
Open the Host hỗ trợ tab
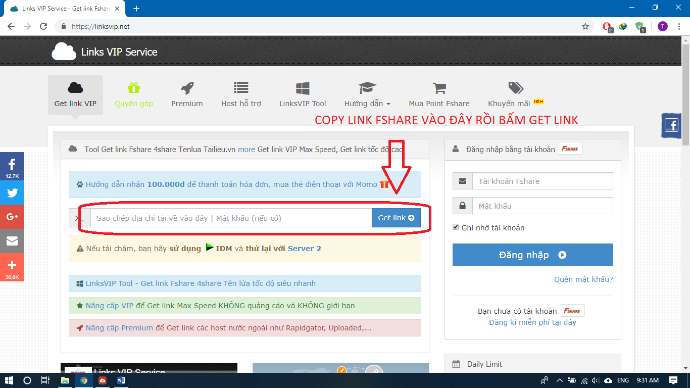tap(241, 95)
